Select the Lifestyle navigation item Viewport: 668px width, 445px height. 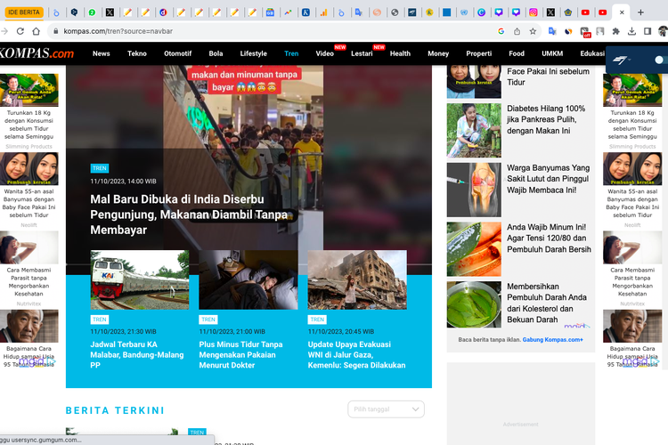253,53
